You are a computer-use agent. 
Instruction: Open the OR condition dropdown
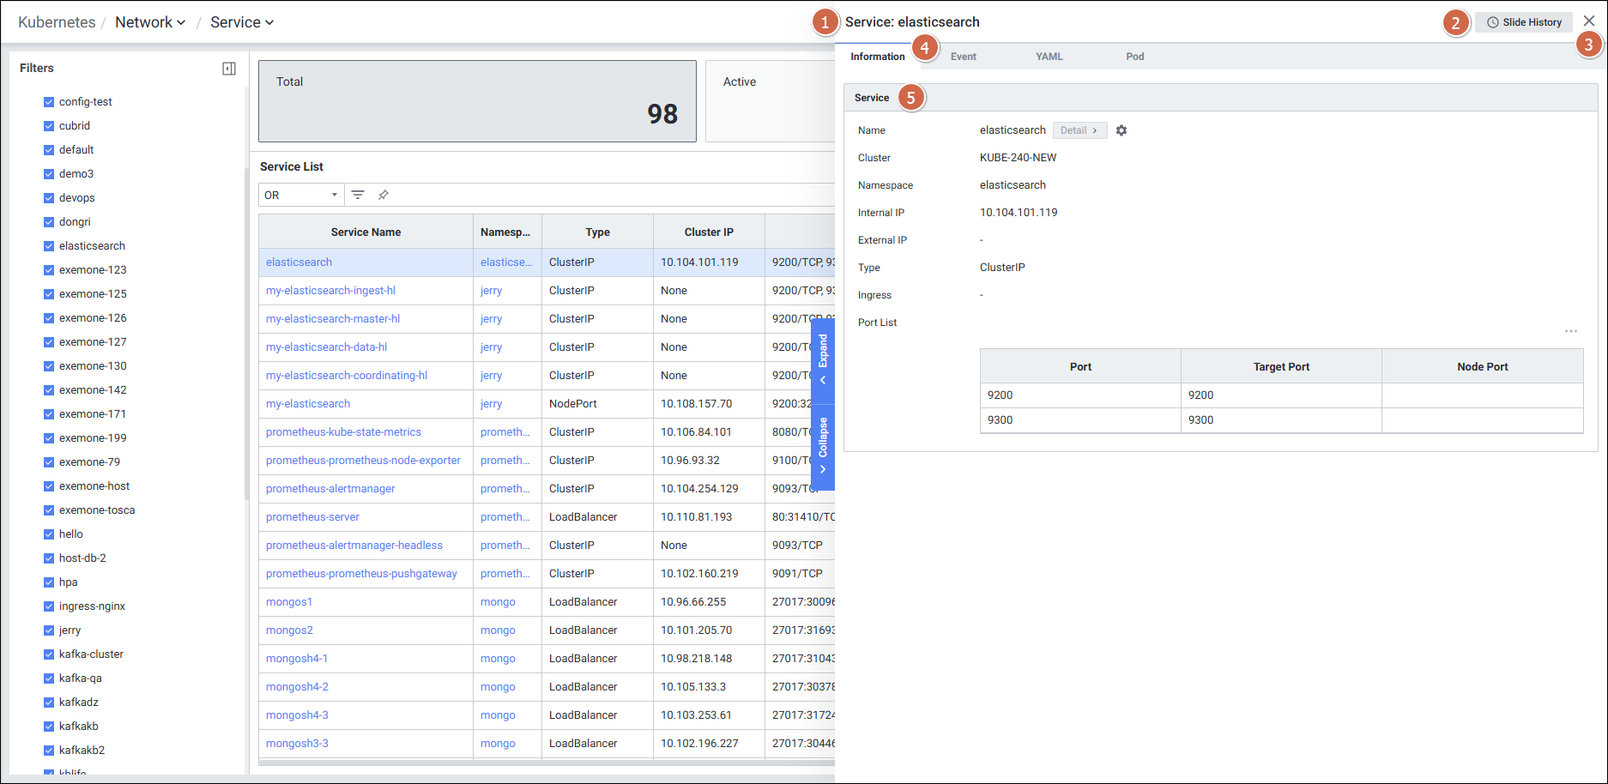tap(300, 195)
